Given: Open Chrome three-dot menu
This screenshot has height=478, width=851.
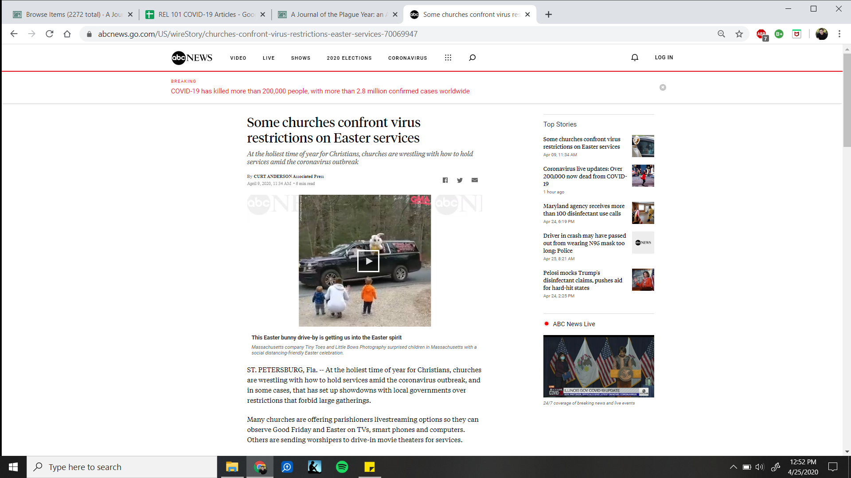Looking at the screenshot, I should pos(839,34).
